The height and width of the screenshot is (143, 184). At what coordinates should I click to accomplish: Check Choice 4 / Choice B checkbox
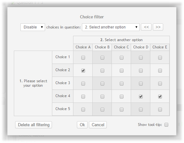tap(102, 96)
